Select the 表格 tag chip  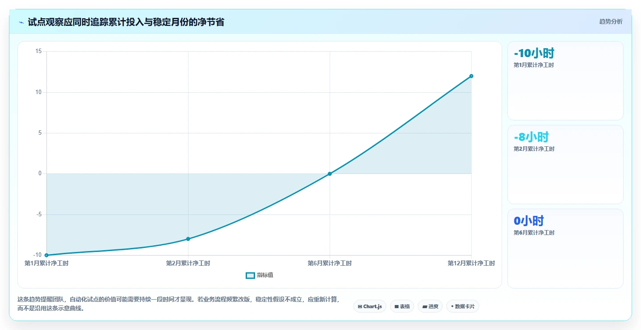(x=402, y=306)
